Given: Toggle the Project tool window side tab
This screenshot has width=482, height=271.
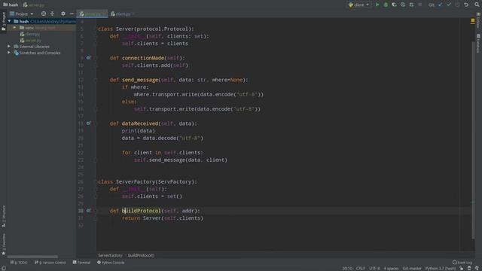Looking at the screenshot, I should coord(4,22).
